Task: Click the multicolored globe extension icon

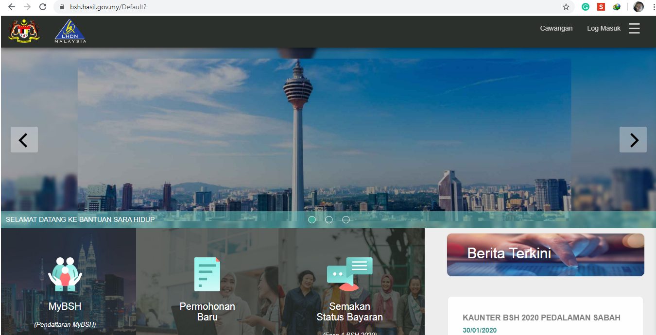Action: click(617, 7)
